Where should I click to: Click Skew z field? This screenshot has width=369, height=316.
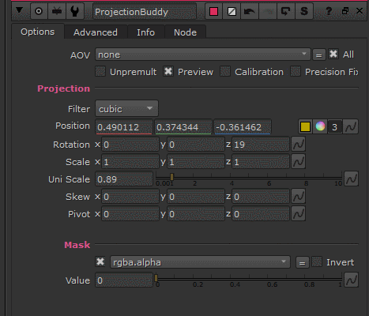click(x=261, y=197)
